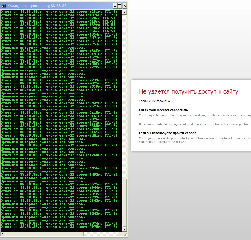
Task: Click the ping reply line with время=1493мс
Action: (x=59, y=175)
